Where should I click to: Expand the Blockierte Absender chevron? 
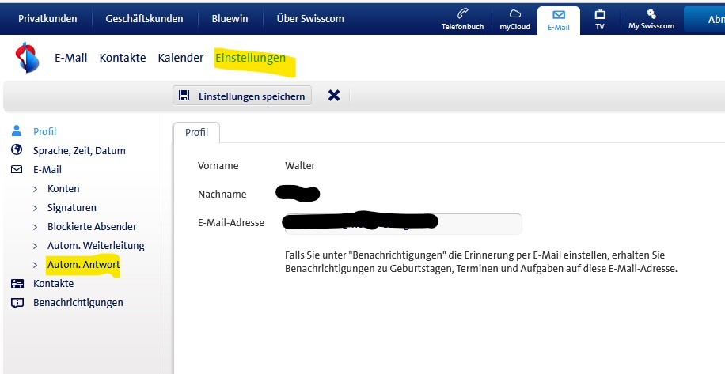pos(35,227)
